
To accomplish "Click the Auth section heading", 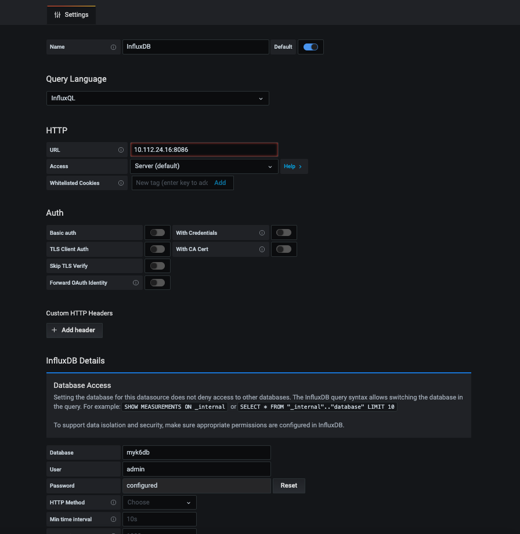I will pyautogui.click(x=55, y=213).
